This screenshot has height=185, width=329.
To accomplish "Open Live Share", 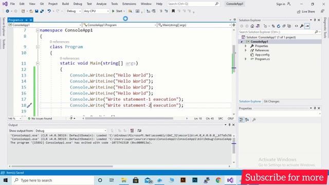I will (x=306, y=11).
